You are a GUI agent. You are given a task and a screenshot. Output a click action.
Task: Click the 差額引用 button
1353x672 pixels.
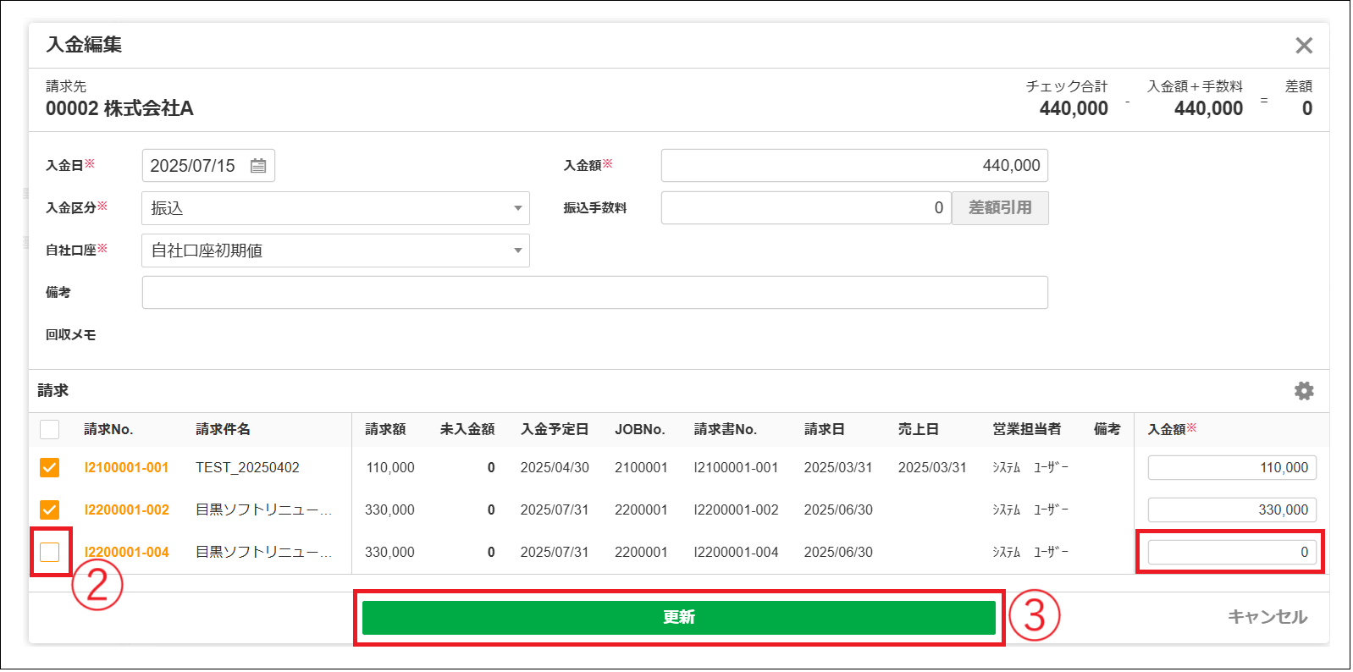click(1000, 208)
